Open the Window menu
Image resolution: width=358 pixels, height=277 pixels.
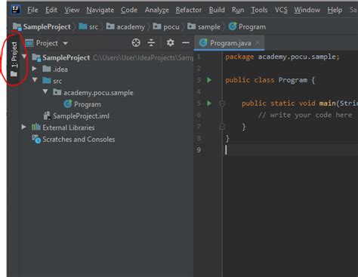click(x=307, y=10)
